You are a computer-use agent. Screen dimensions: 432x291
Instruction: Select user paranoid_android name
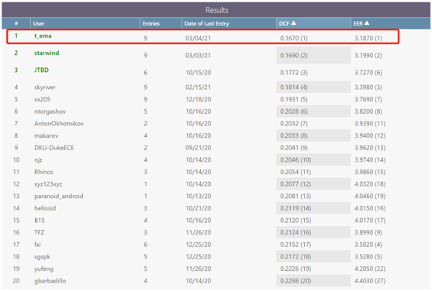59,196
